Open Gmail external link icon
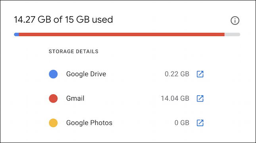The image size is (256, 143). tap(200, 99)
